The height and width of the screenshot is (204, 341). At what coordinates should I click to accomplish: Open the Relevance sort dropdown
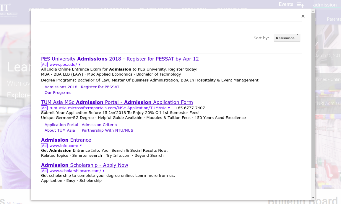[287, 38]
